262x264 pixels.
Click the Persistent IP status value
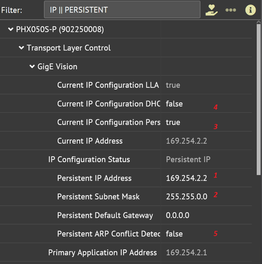click(188, 159)
